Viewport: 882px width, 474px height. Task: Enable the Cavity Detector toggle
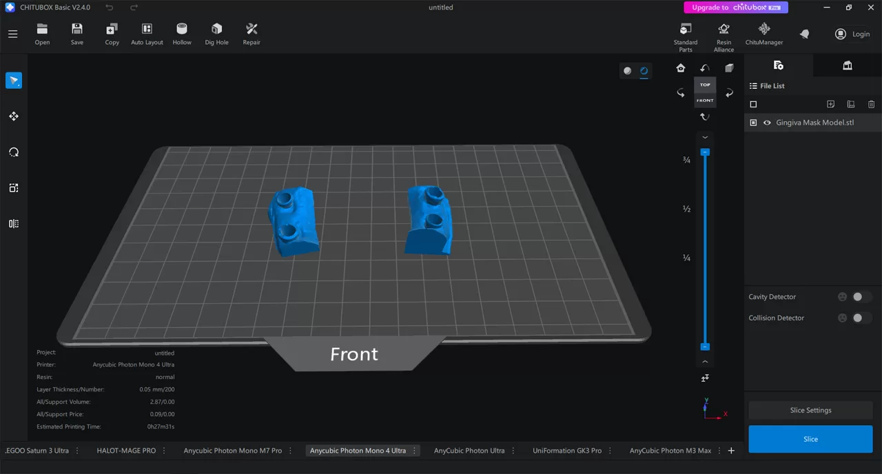click(857, 296)
